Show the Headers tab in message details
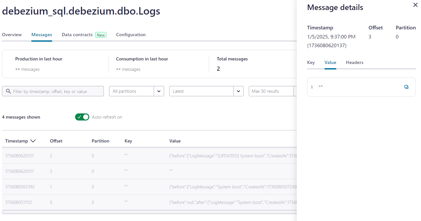 354,62
